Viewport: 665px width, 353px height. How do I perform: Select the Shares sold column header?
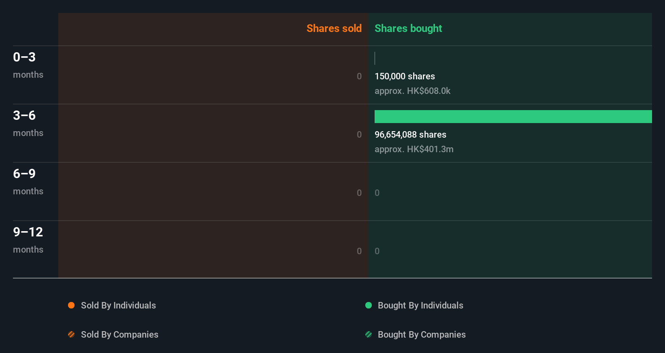click(334, 28)
